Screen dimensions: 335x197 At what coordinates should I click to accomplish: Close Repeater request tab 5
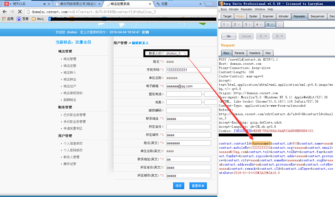[x=272, y=24]
